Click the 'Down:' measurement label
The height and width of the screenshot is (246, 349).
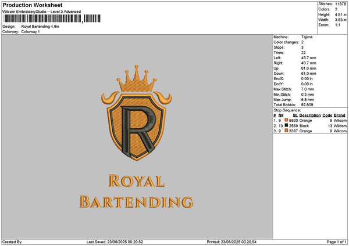279,74
